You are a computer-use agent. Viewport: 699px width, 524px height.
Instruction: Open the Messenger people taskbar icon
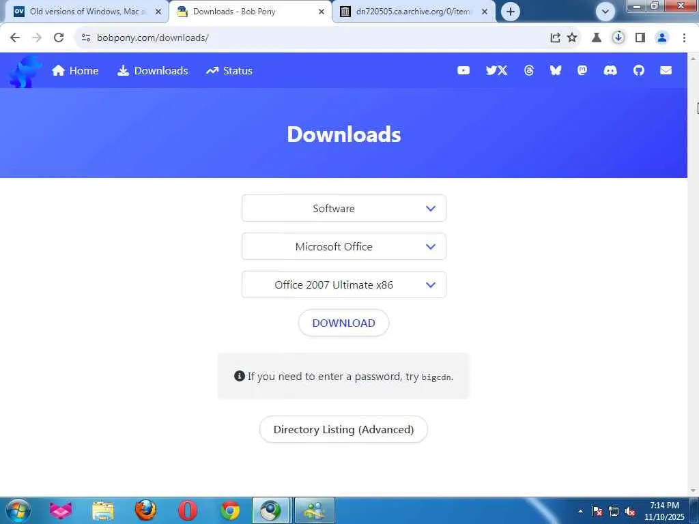click(314, 510)
